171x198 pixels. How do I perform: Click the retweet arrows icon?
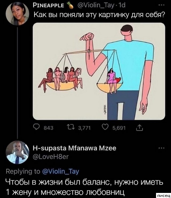(71, 128)
